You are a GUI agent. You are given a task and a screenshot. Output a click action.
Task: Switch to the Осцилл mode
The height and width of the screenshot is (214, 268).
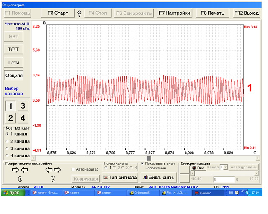pyautogui.click(x=14, y=75)
